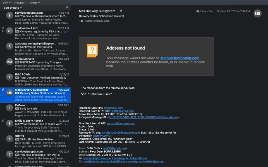Click the support@iracrown.com link in the notice

point(180,58)
